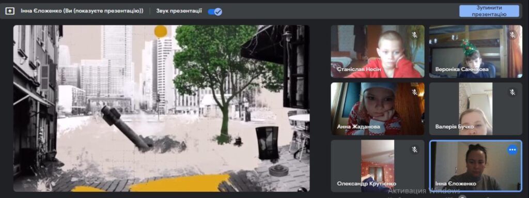Click muted mic icon on Станіслав Несін tile
This screenshot has height=198, width=529.
415,35
